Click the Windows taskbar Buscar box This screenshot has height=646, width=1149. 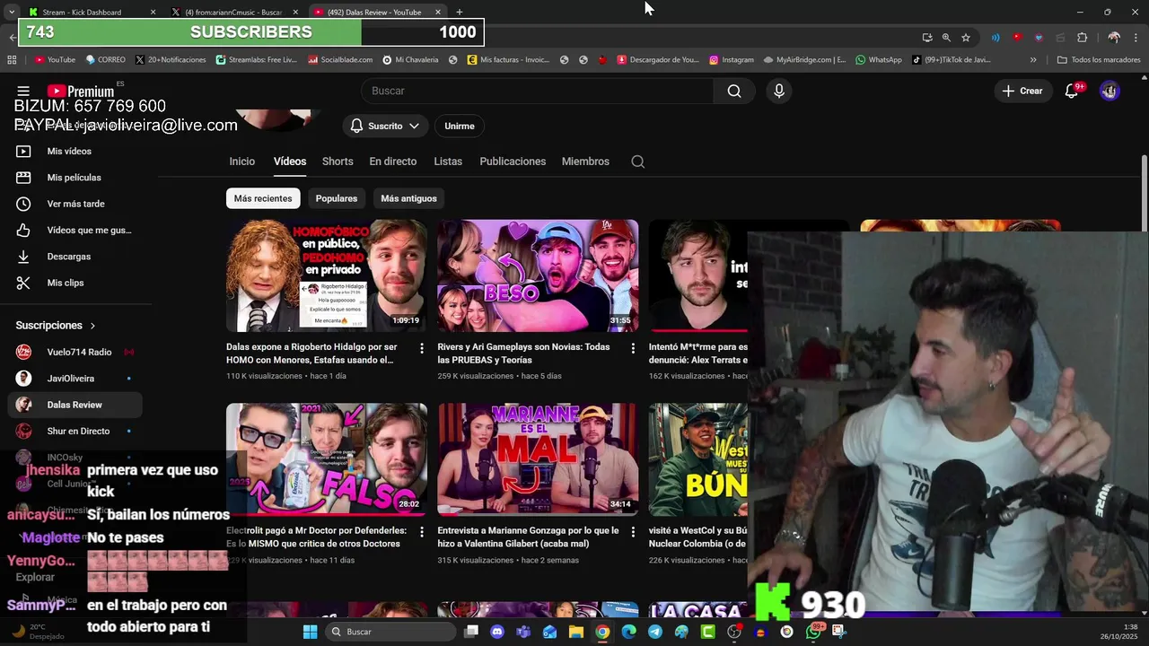click(390, 632)
